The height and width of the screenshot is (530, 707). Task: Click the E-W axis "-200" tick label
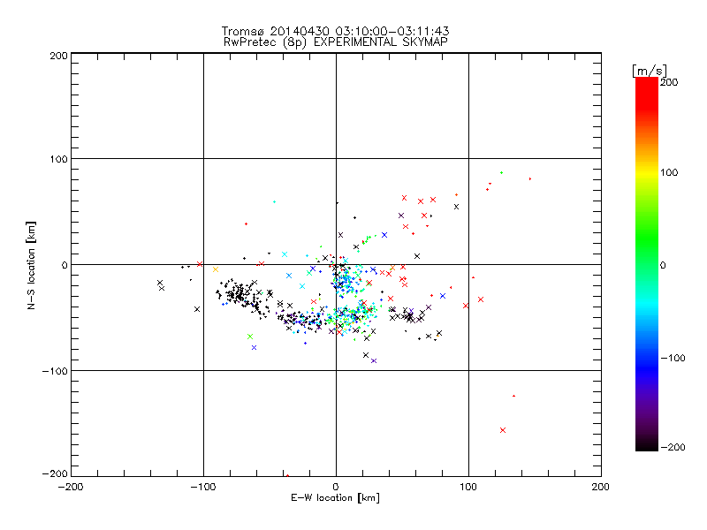[71, 487]
